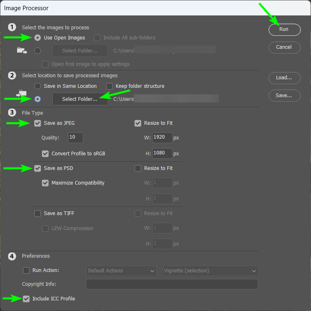Uncheck Save as JPEG

pos(37,123)
